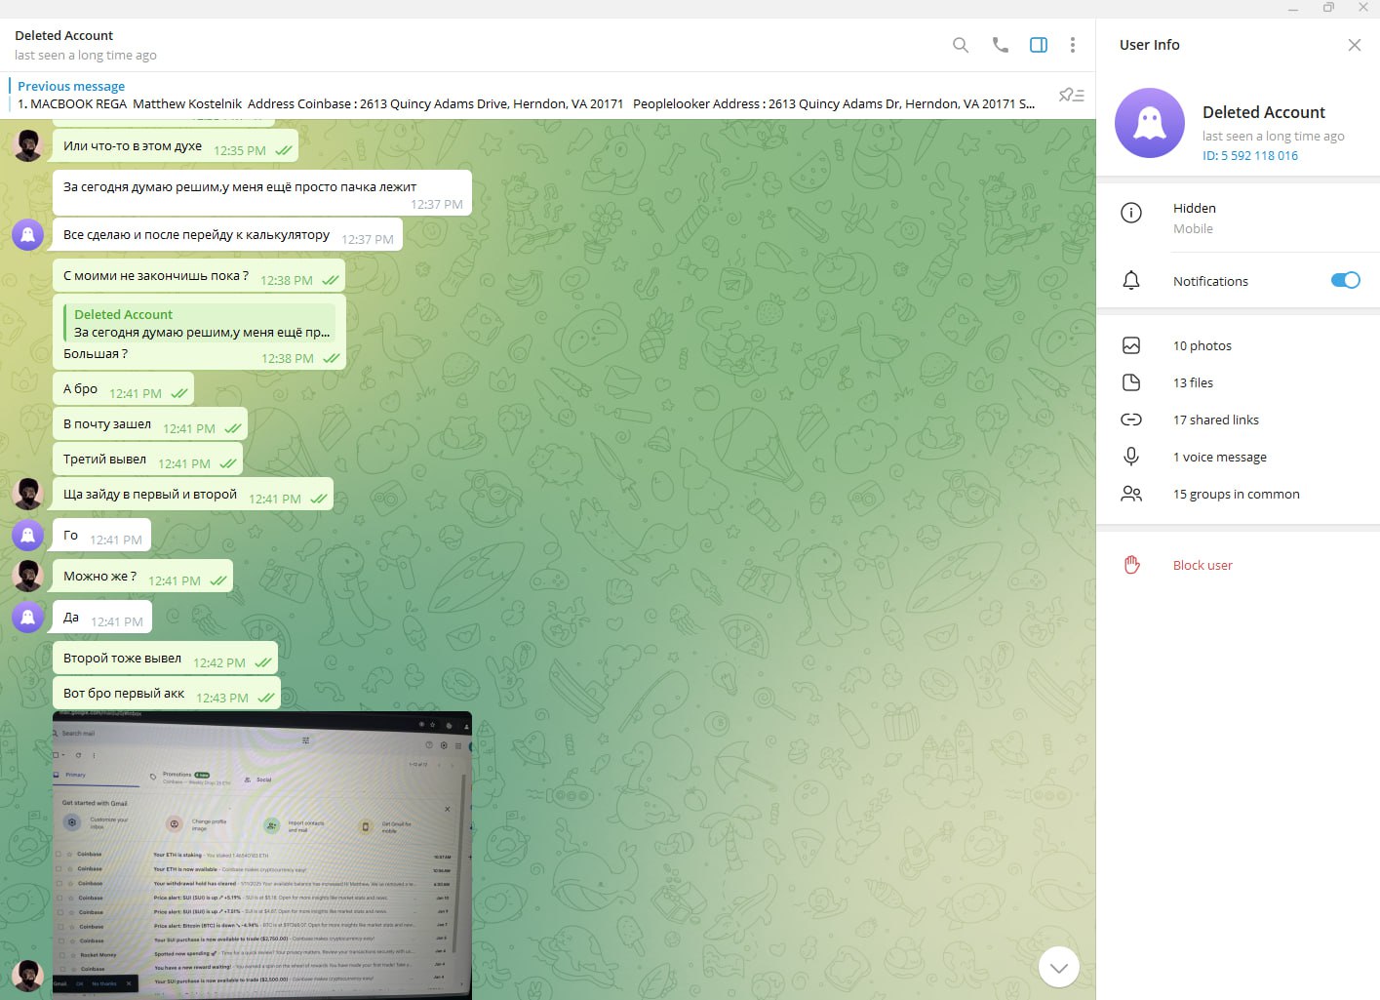Viewport: 1380px width, 1000px height.
Task: Open the three-dot chat options menu
Action: pos(1073,45)
